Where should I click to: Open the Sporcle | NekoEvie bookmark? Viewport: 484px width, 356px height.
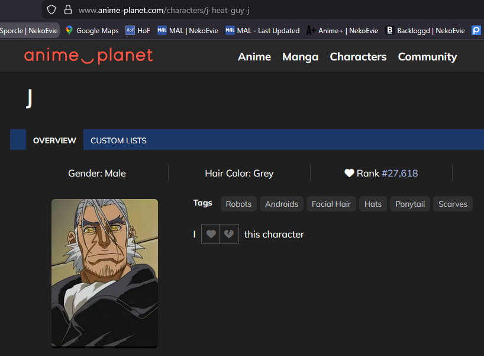coord(29,31)
